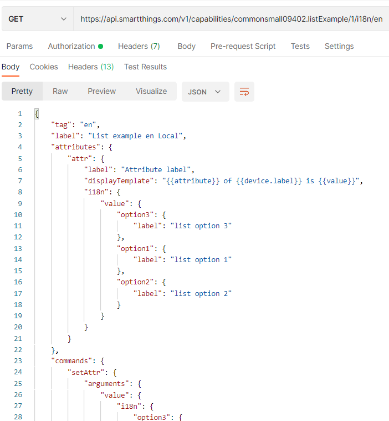Open the Visualize view

click(x=151, y=91)
